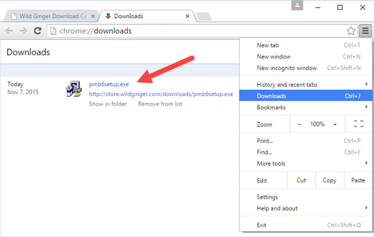Reload the page with the refresh icon

tap(37, 31)
